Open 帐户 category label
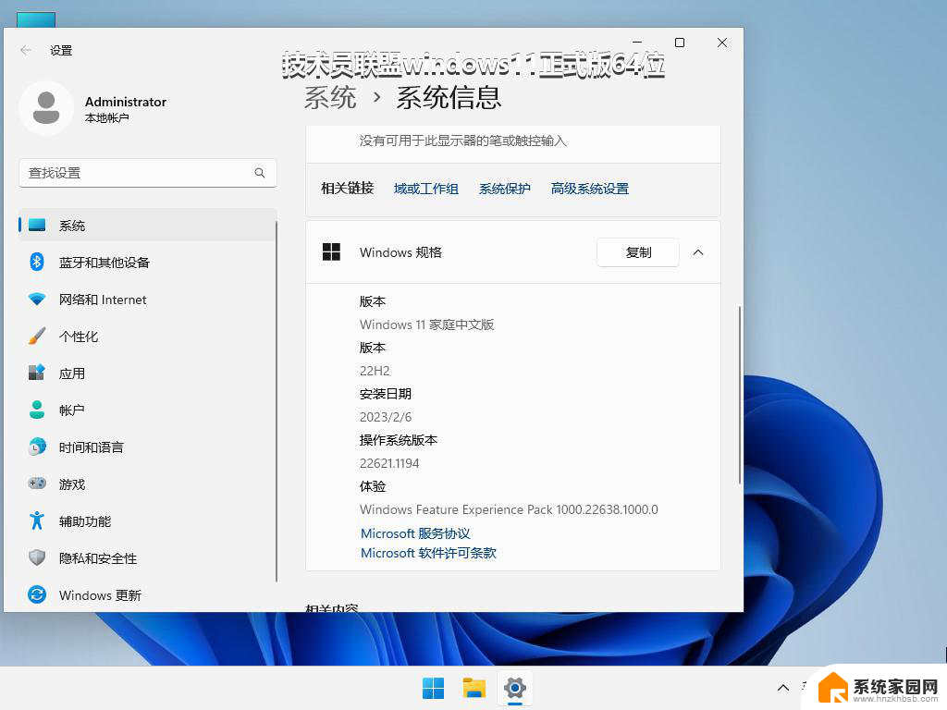The width and height of the screenshot is (947, 710). point(72,410)
